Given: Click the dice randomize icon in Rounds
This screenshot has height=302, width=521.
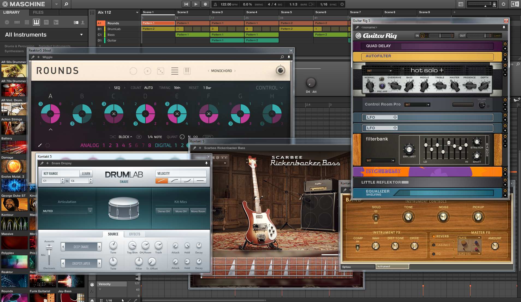Looking at the screenshot, I should point(160,71).
